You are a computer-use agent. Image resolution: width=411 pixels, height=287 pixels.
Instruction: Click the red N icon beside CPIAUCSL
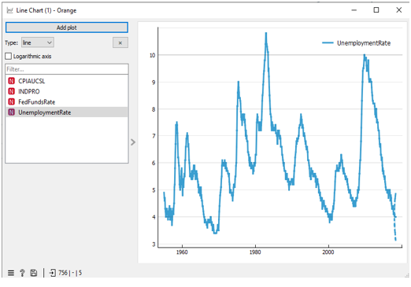(x=11, y=81)
